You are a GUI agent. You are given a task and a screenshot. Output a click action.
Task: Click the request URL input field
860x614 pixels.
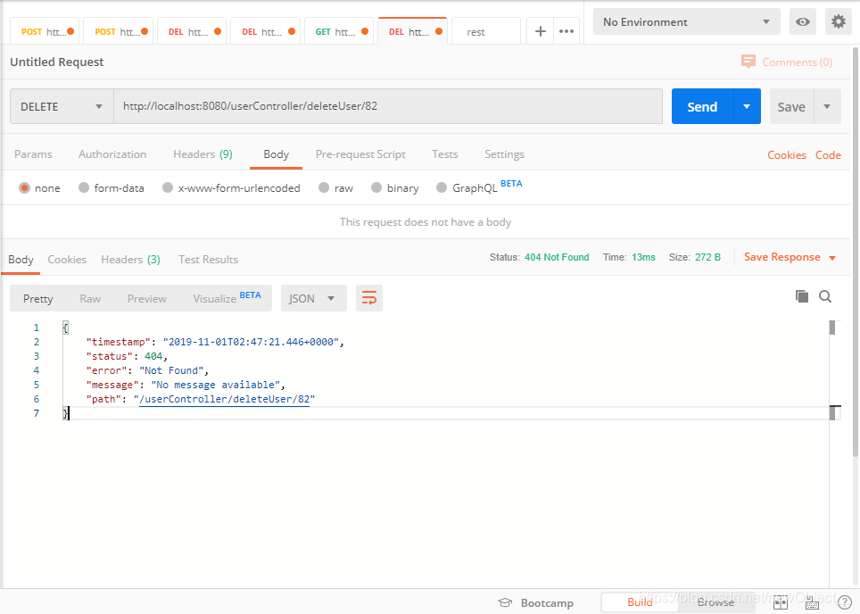(x=388, y=106)
